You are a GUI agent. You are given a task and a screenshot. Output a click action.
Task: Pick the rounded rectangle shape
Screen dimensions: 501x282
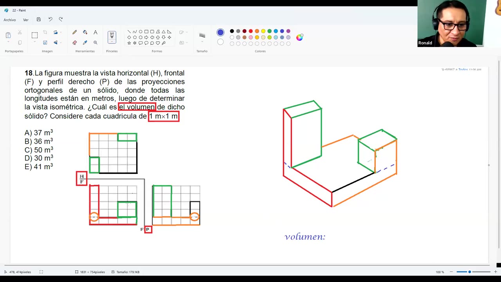152,32
